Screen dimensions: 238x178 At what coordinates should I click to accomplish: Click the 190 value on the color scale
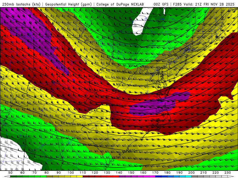point(179,173)
